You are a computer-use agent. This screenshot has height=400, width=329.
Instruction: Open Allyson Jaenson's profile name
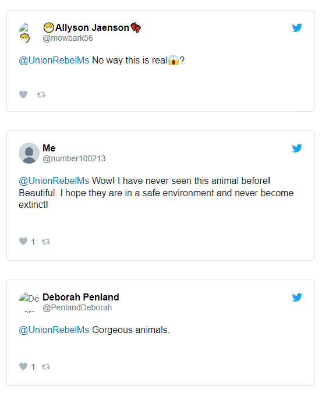pos(92,27)
